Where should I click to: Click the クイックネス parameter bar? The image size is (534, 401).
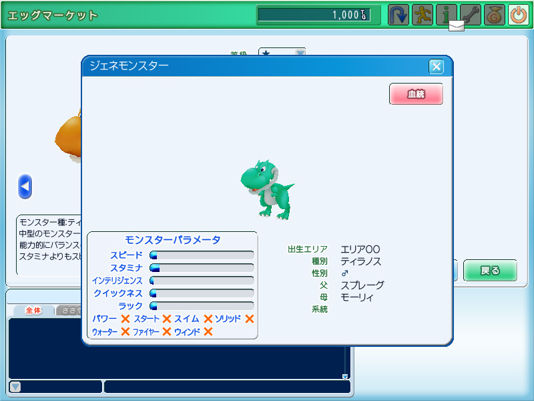point(202,293)
